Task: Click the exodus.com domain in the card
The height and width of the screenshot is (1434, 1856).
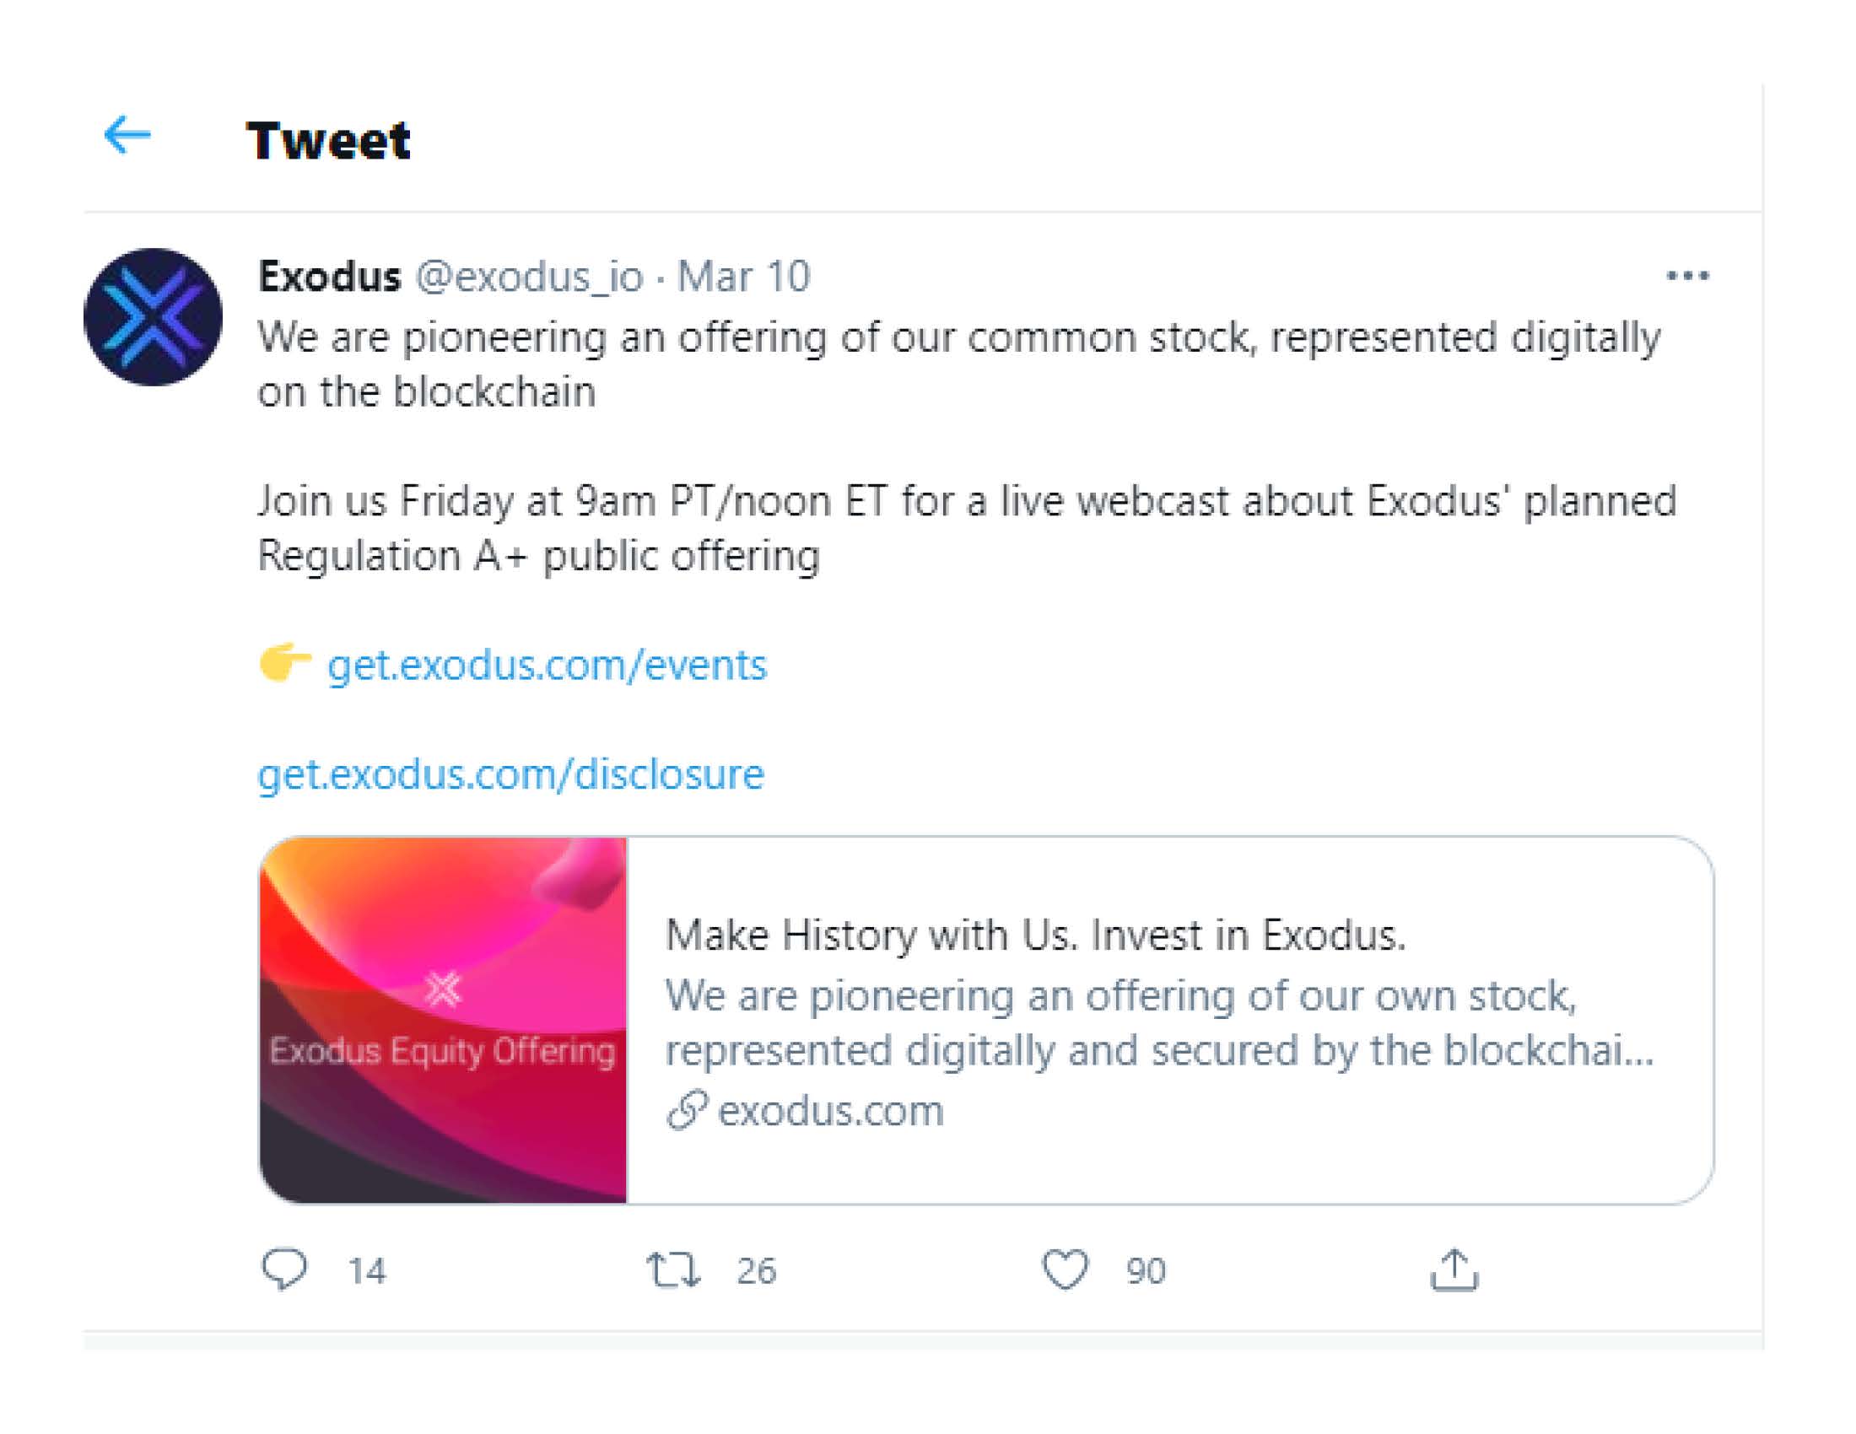Action: (x=830, y=1110)
